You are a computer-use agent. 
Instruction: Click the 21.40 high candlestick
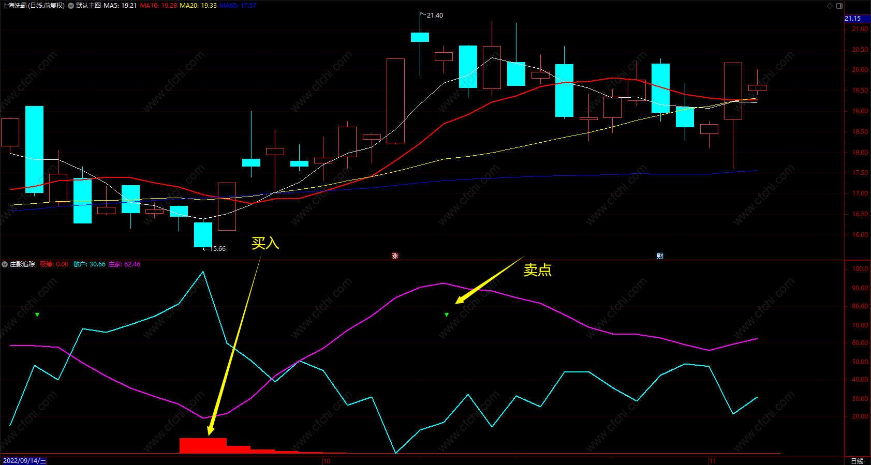pyautogui.click(x=420, y=37)
